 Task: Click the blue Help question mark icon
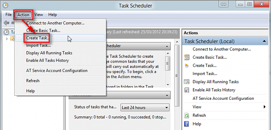tap(187, 124)
